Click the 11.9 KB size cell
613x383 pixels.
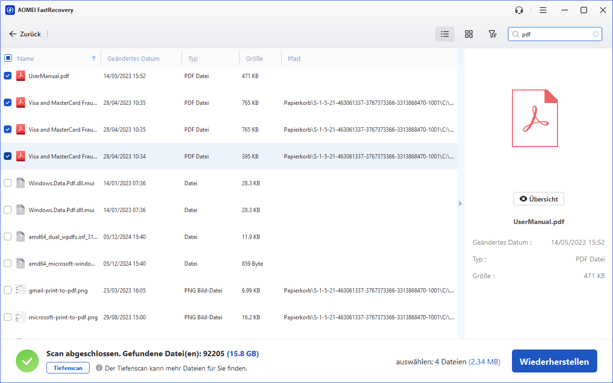pos(251,237)
